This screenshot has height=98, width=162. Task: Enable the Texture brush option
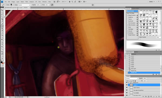tap(128, 19)
